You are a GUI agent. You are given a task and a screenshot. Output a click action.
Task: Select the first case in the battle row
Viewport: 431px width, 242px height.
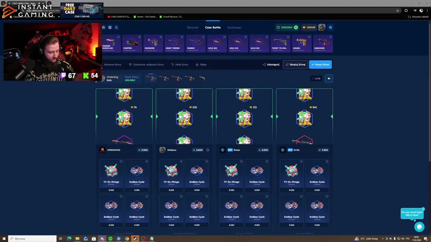(151, 79)
